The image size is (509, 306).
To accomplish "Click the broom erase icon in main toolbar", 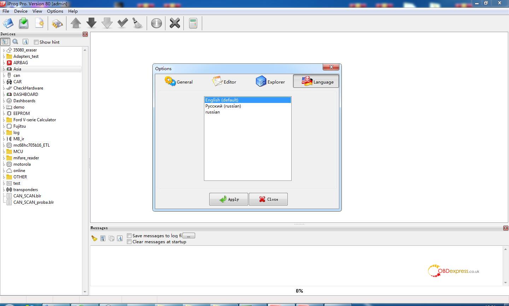I will tap(138, 23).
